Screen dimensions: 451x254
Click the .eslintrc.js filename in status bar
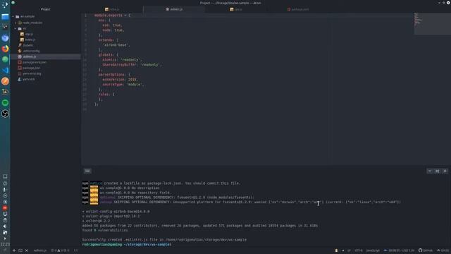click(x=40, y=250)
